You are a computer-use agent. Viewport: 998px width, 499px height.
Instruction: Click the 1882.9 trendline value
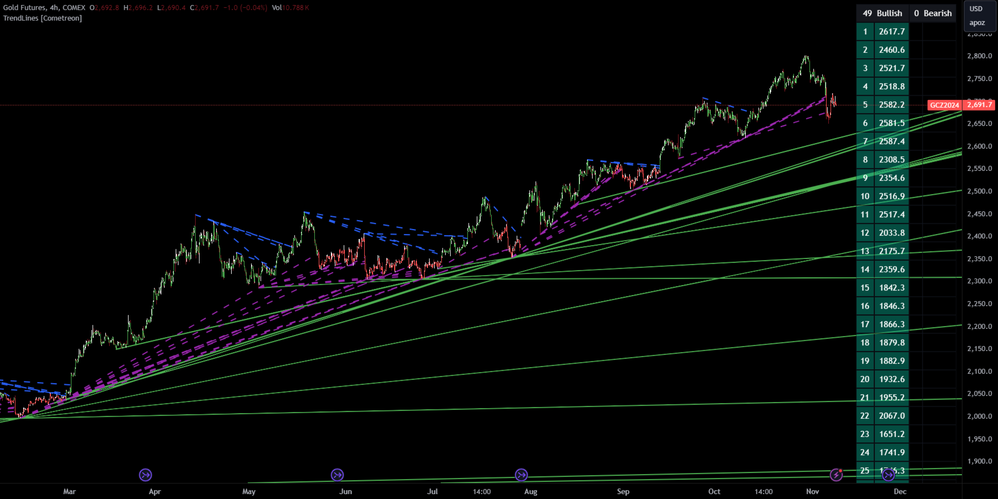tap(892, 361)
